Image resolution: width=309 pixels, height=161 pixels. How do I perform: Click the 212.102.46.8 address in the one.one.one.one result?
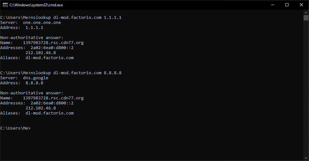pyautogui.click(x=41, y=53)
